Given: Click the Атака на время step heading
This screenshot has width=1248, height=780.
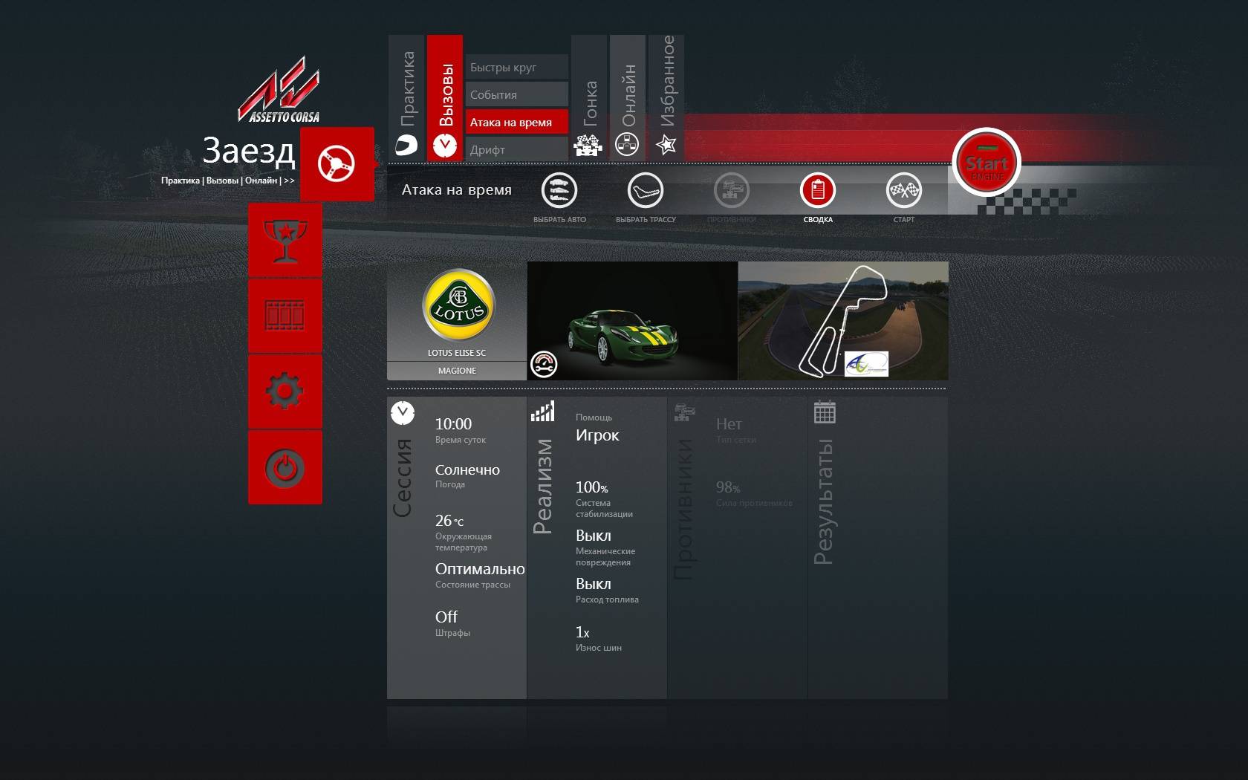Looking at the screenshot, I should pos(457,190).
